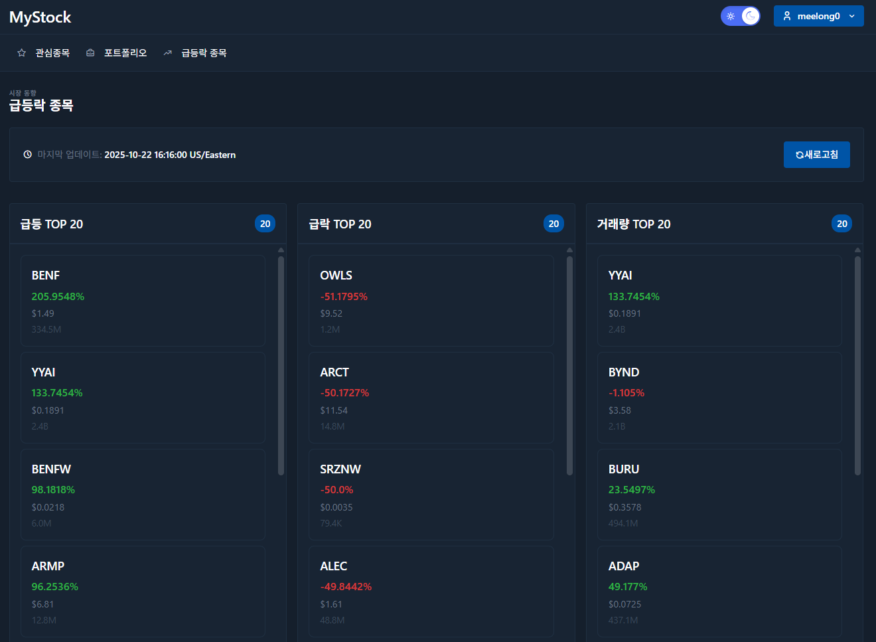Screen dimensions: 876x642
Task: Click the user profile icon beside meelong0
Action: pyautogui.click(x=787, y=16)
